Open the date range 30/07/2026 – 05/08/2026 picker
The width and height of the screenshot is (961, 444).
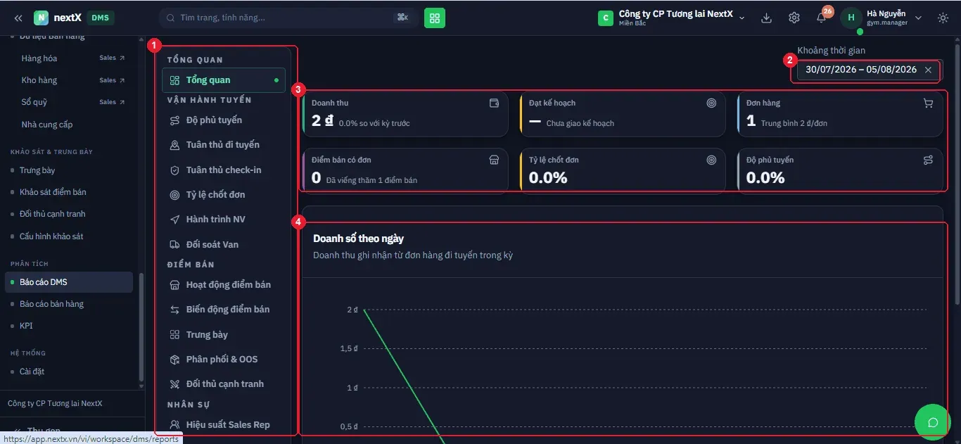click(861, 70)
